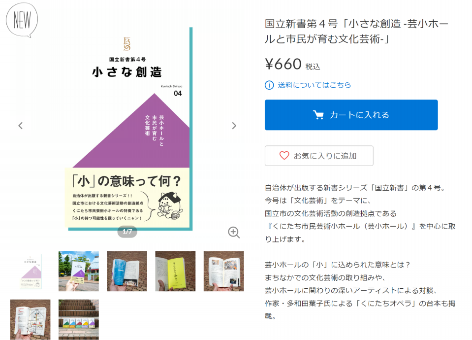Click the shopping cart icon in the blue button
The width and height of the screenshot is (472, 340).
pos(318,115)
